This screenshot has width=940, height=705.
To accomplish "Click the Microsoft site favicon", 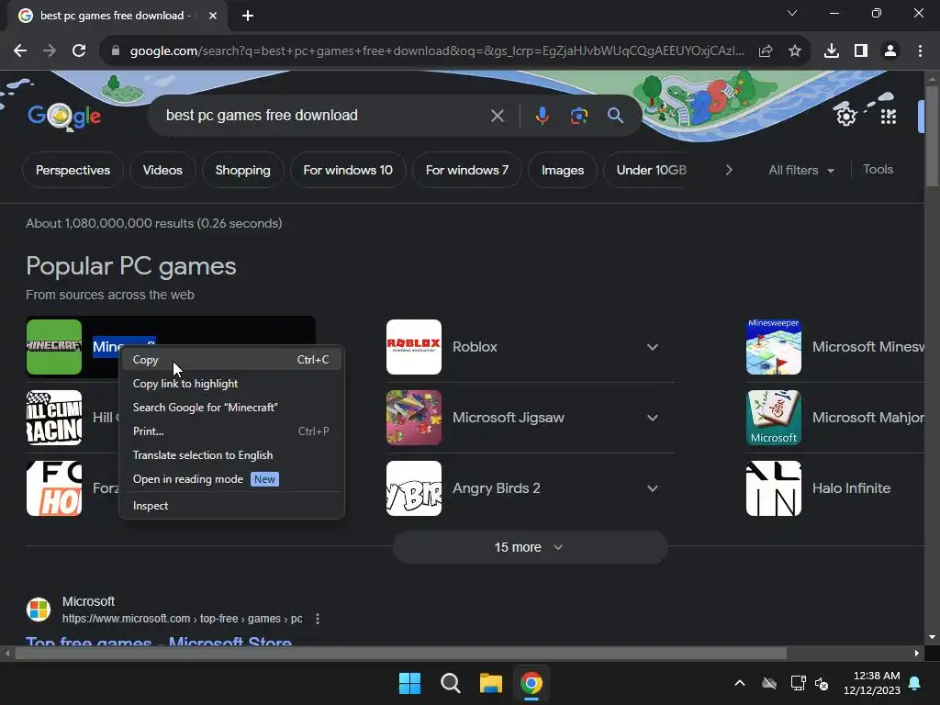I will pyautogui.click(x=39, y=610).
